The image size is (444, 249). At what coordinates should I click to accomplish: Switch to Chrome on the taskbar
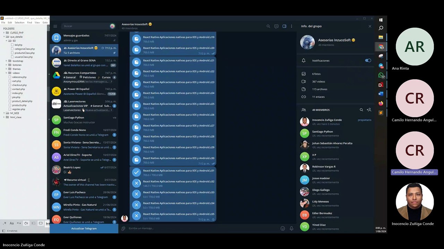(381, 47)
